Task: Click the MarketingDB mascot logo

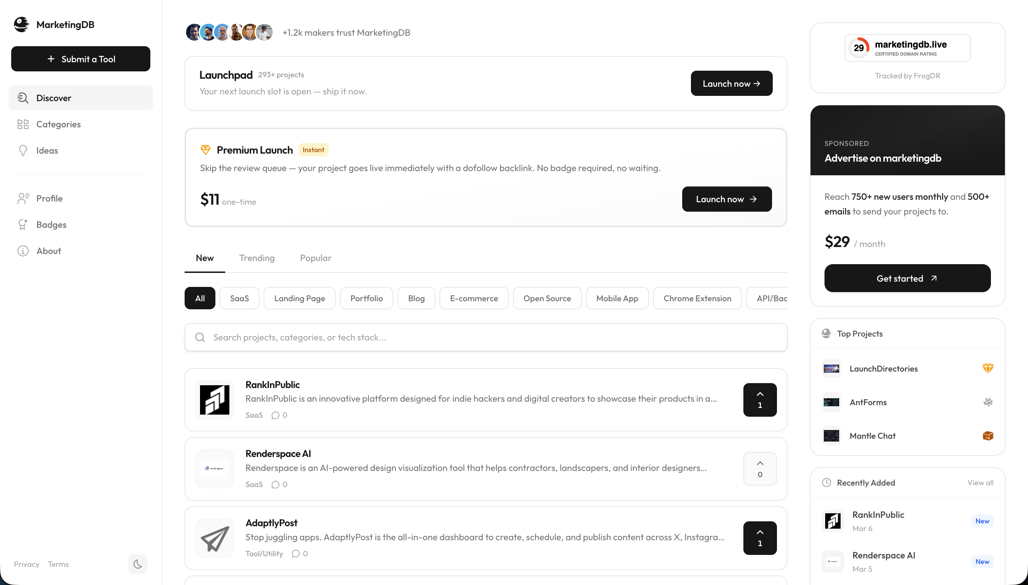Action: click(x=22, y=24)
